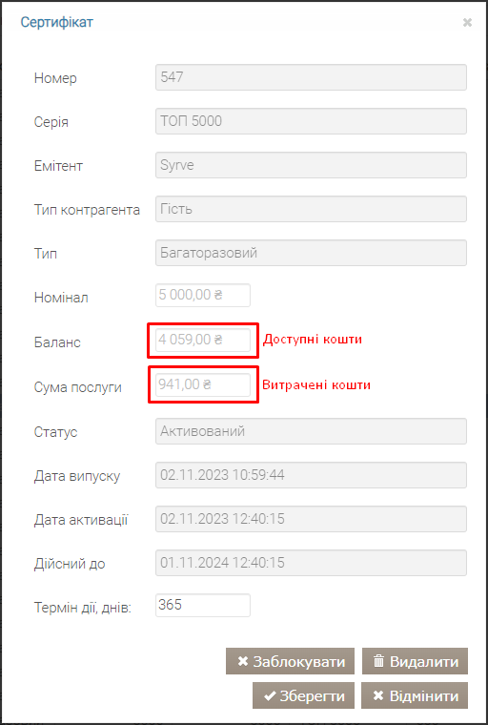Click the Номер field showing 547

pyautogui.click(x=311, y=77)
